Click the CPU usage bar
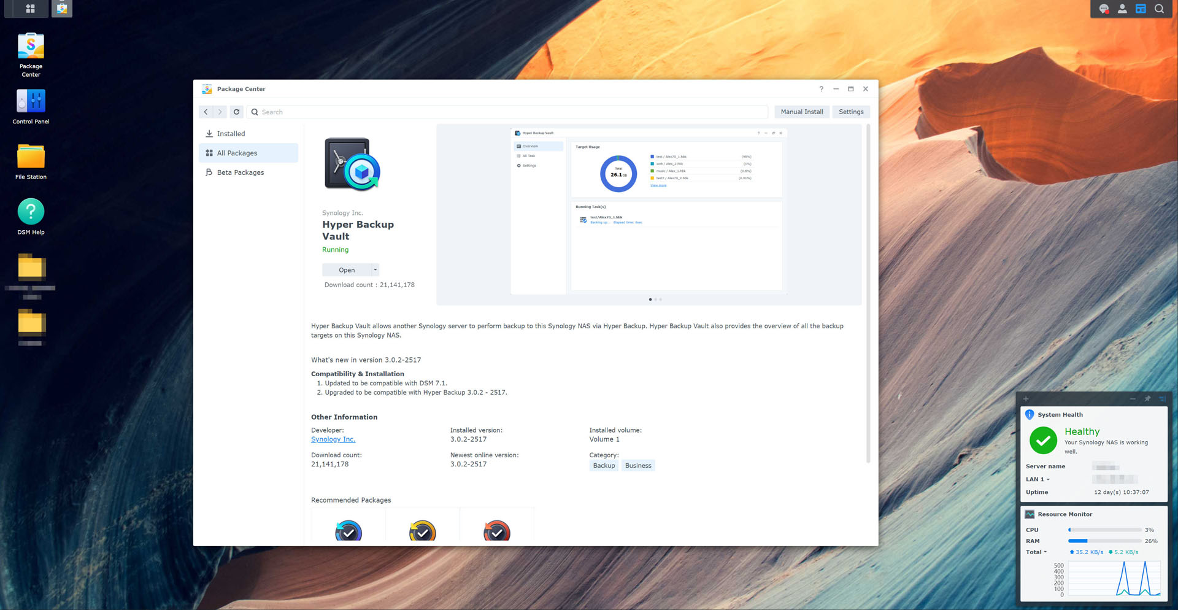The width and height of the screenshot is (1178, 610). [1104, 530]
